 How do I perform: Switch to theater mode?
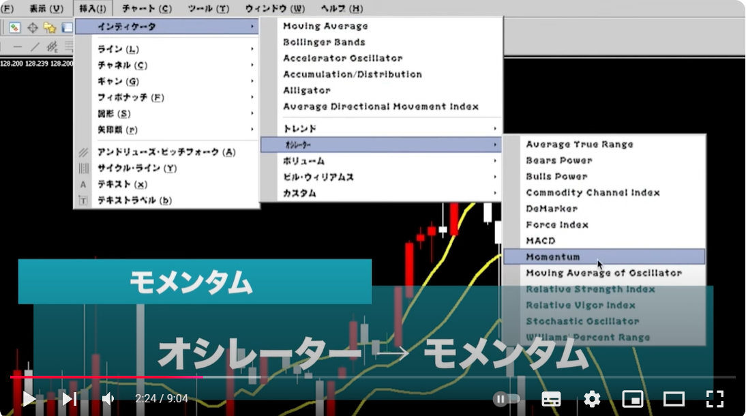pos(674,399)
